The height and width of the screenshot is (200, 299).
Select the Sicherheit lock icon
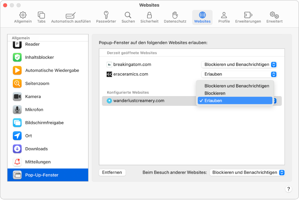pyautogui.click(x=149, y=15)
